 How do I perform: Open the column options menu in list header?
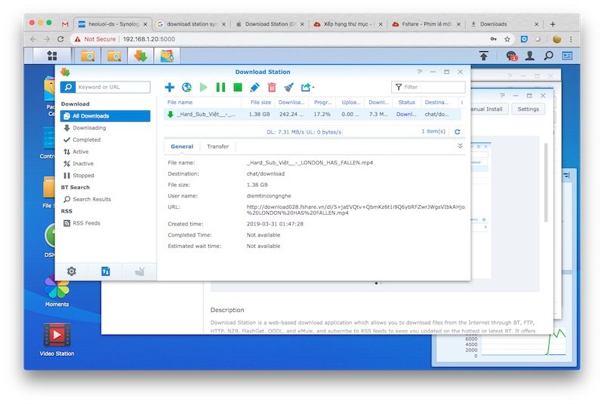[x=462, y=103]
